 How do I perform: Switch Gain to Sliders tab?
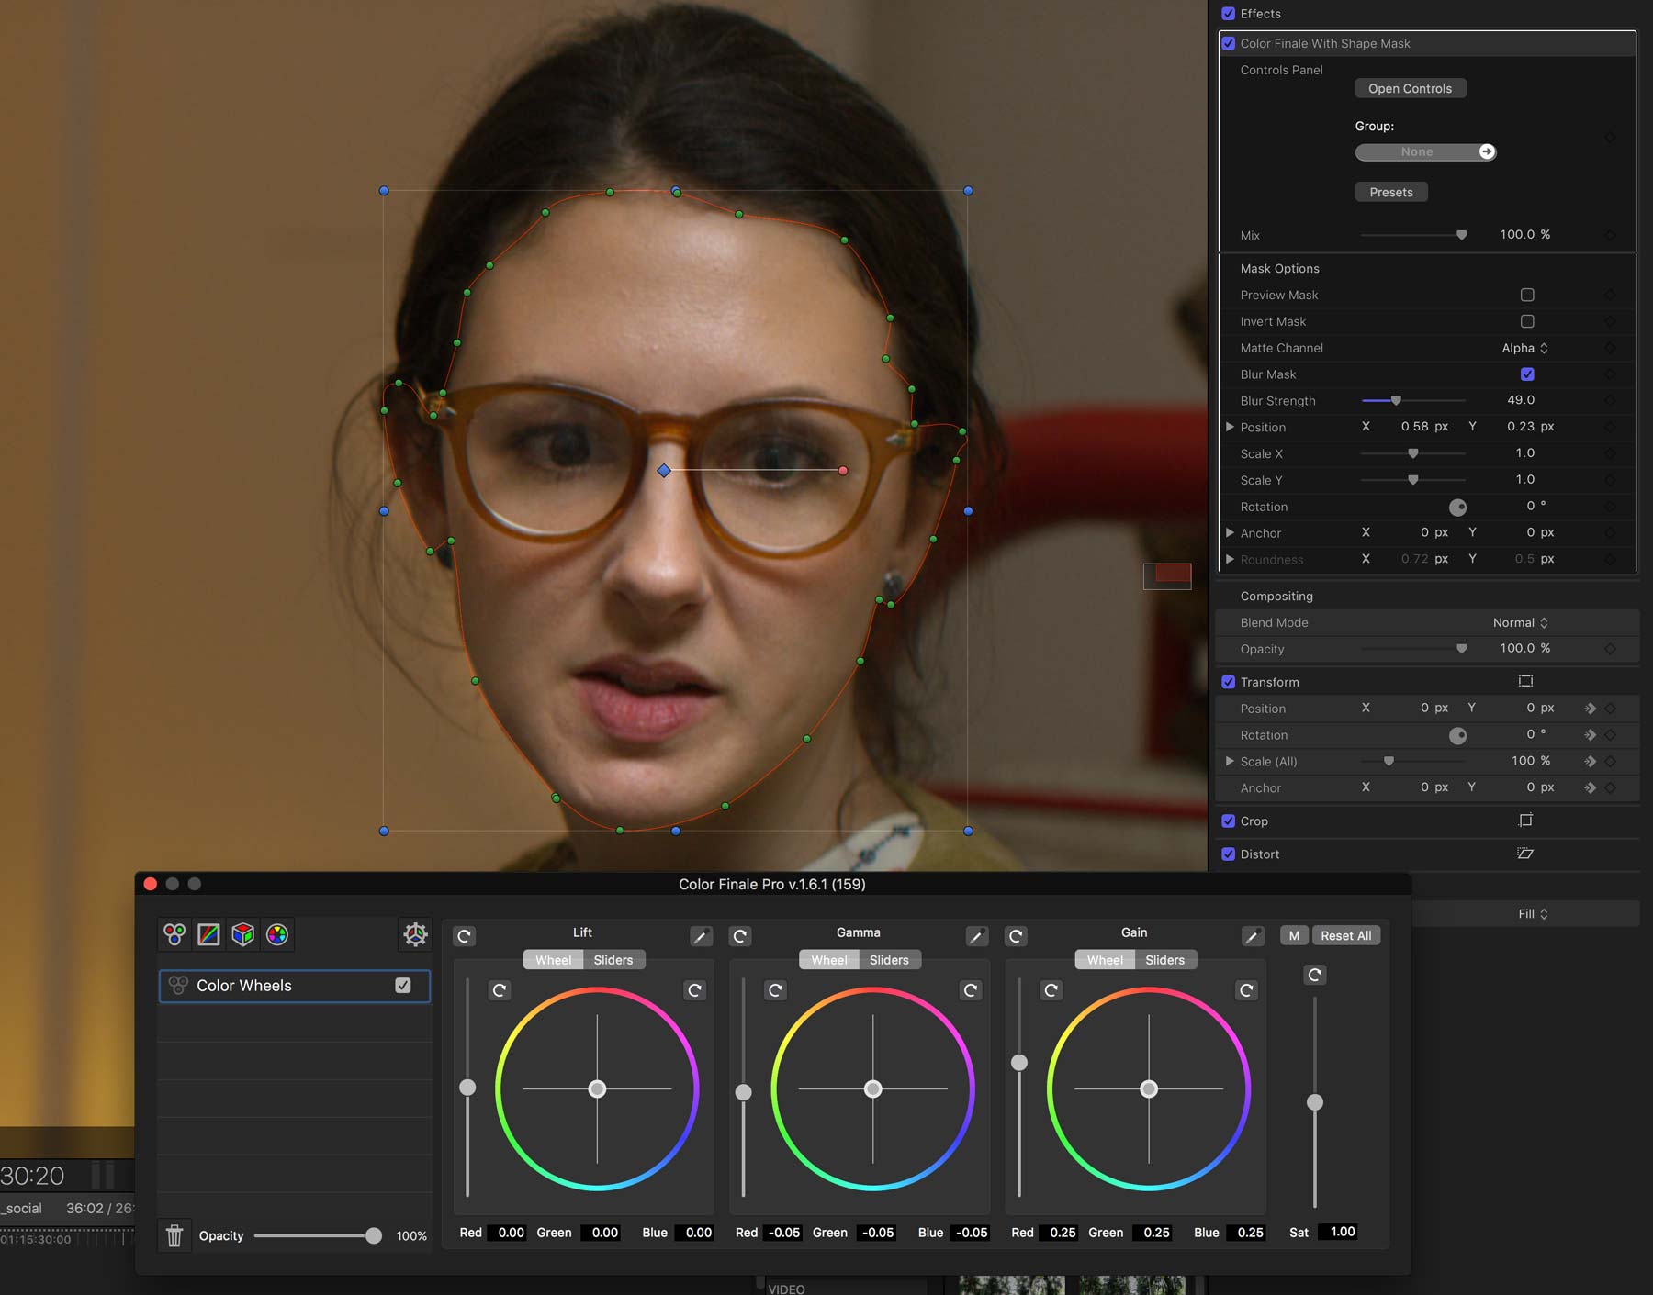tap(1165, 960)
